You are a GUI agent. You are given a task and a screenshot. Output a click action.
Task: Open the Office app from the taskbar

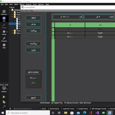(x=91, y=113)
